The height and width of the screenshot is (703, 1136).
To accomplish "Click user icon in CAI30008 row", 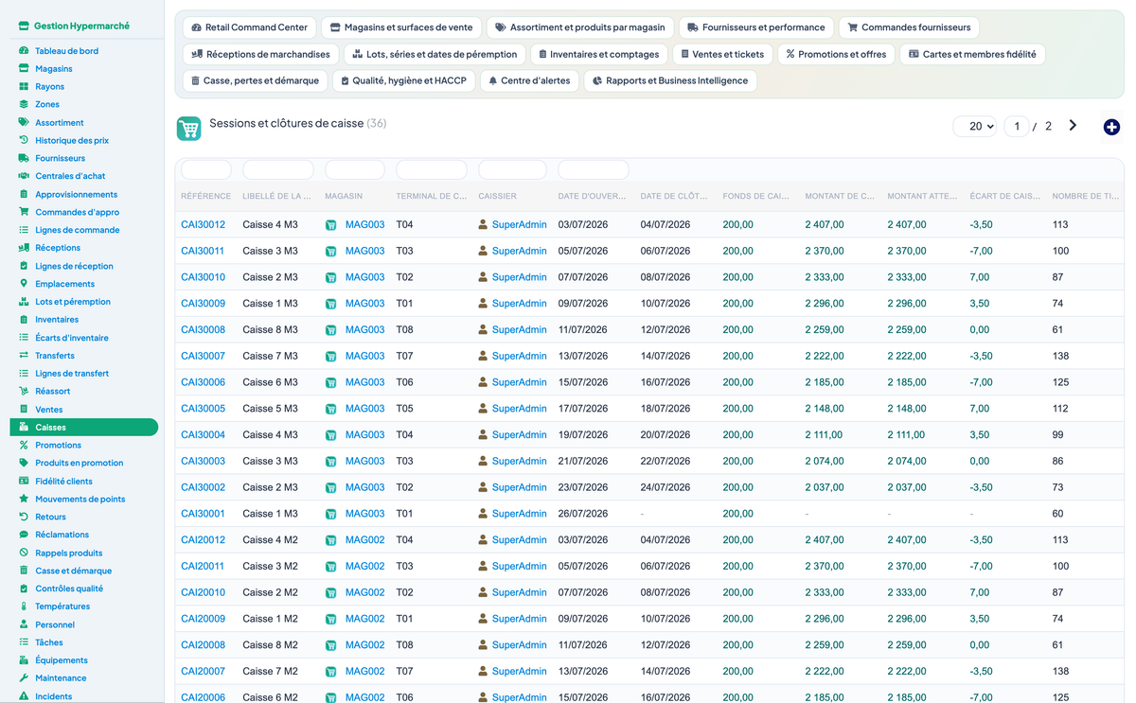I will (x=483, y=329).
